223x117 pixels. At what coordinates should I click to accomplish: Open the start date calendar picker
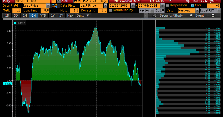pos(133,6)
